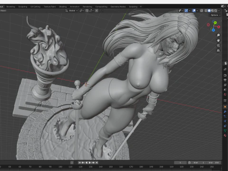The width and height of the screenshot is (228, 171).
Task: Open the viewport shading options dropdown
Action: coord(219,10)
